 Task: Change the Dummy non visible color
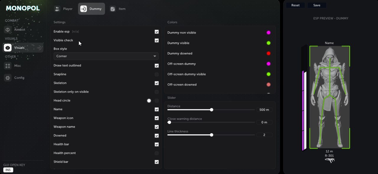(x=268, y=33)
